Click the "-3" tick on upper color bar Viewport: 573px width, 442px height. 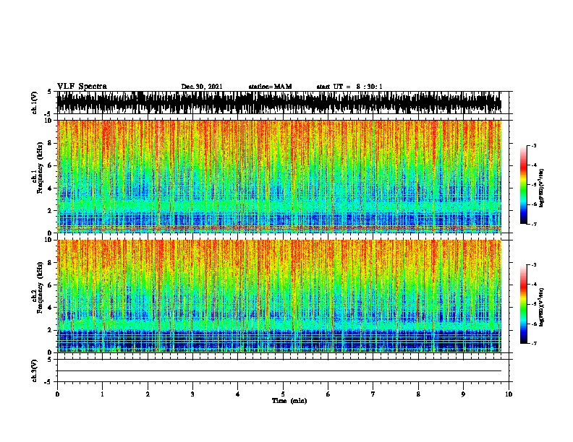[x=533, y=145]
